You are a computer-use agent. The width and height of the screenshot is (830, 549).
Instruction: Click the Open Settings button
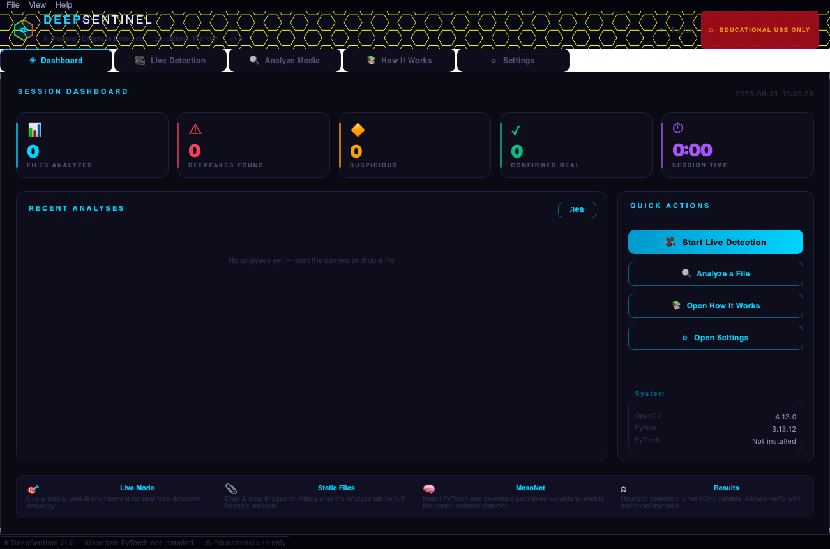tap(716, 338)
